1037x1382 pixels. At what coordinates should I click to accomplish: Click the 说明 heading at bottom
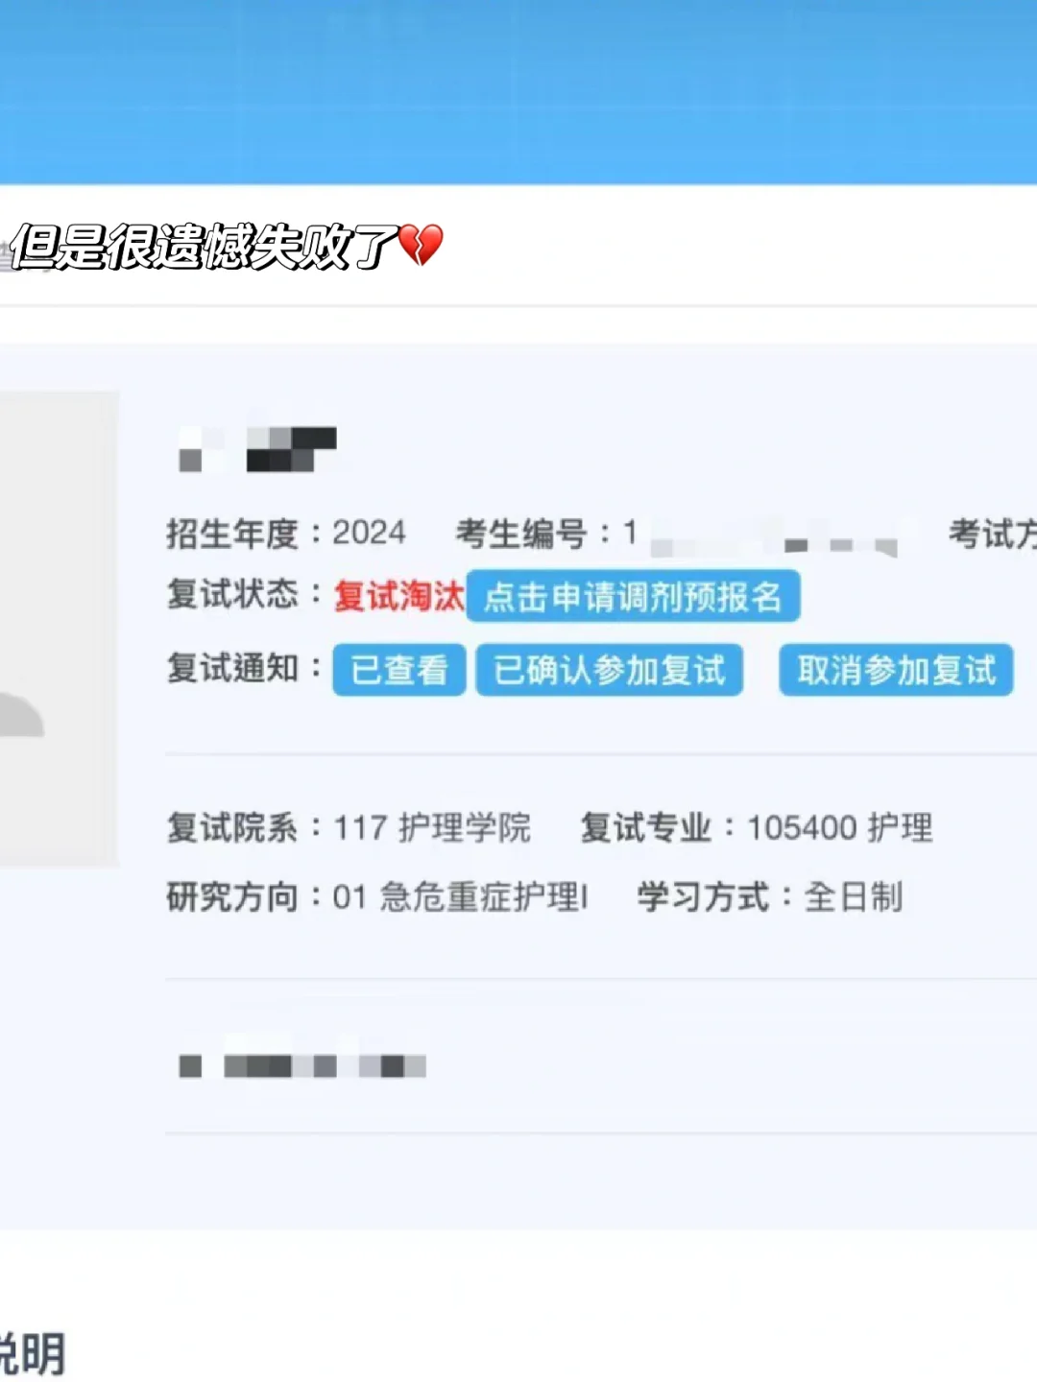(x=33, y=1354)
